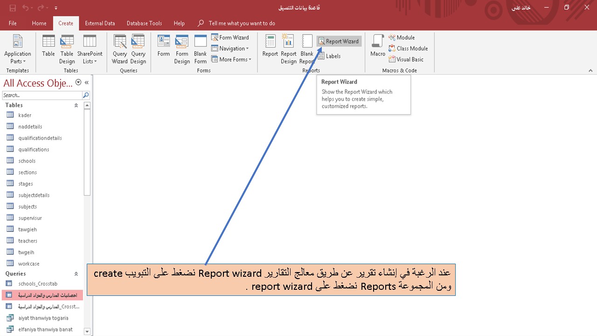The image size is (597, 336).
Task: Create a new Table
Action: [x=48, y=49]
